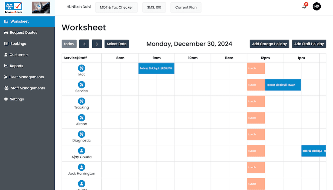Image resolution: width=333 pixels, height=190 pixels.
Task: Open the Select Date picker
Action: click(117, 44)
